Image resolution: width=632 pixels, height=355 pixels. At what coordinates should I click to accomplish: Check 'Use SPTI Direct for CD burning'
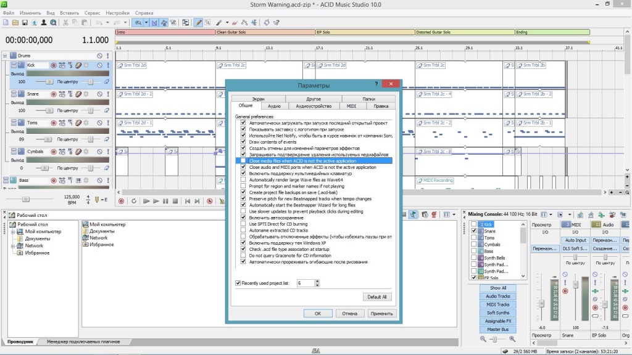tap(243, 224)
